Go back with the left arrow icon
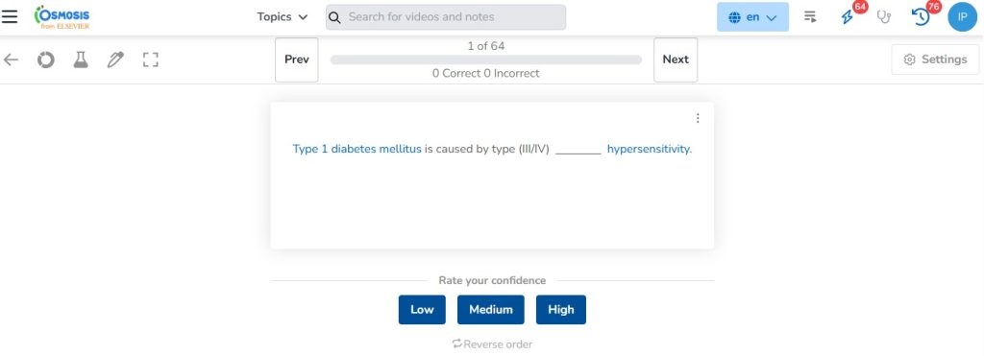Screen dimensions: 984x356 (x=11, y=59)
